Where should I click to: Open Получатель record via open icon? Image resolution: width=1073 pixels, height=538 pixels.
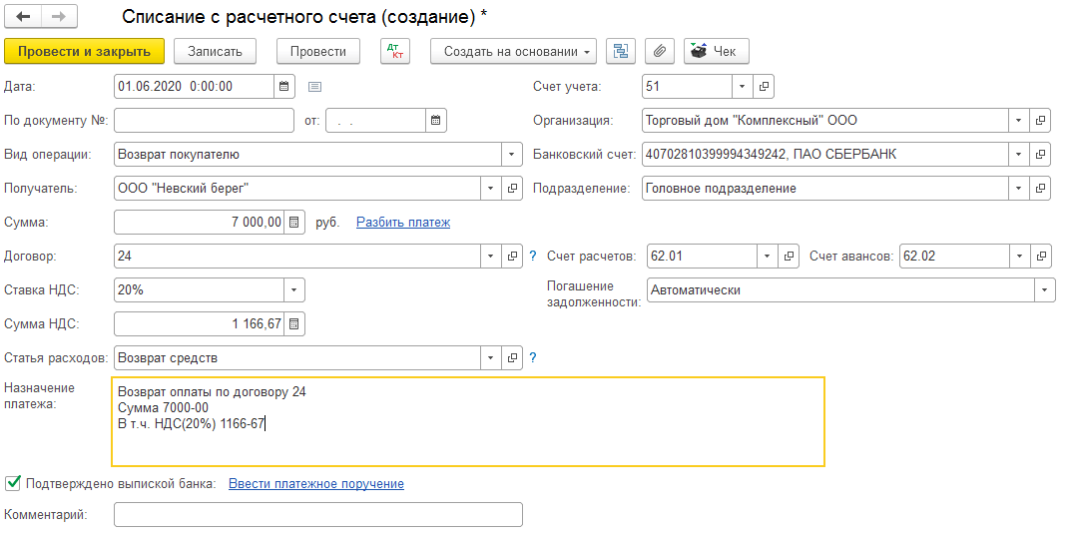512,188
